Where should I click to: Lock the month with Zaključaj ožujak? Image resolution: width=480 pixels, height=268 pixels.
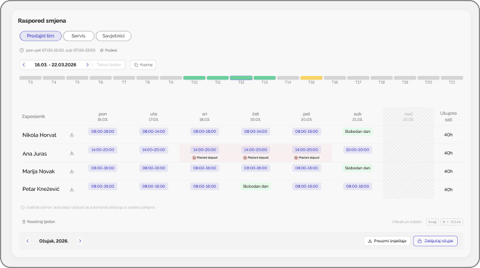pyautogui.click(x=436, y=241)
